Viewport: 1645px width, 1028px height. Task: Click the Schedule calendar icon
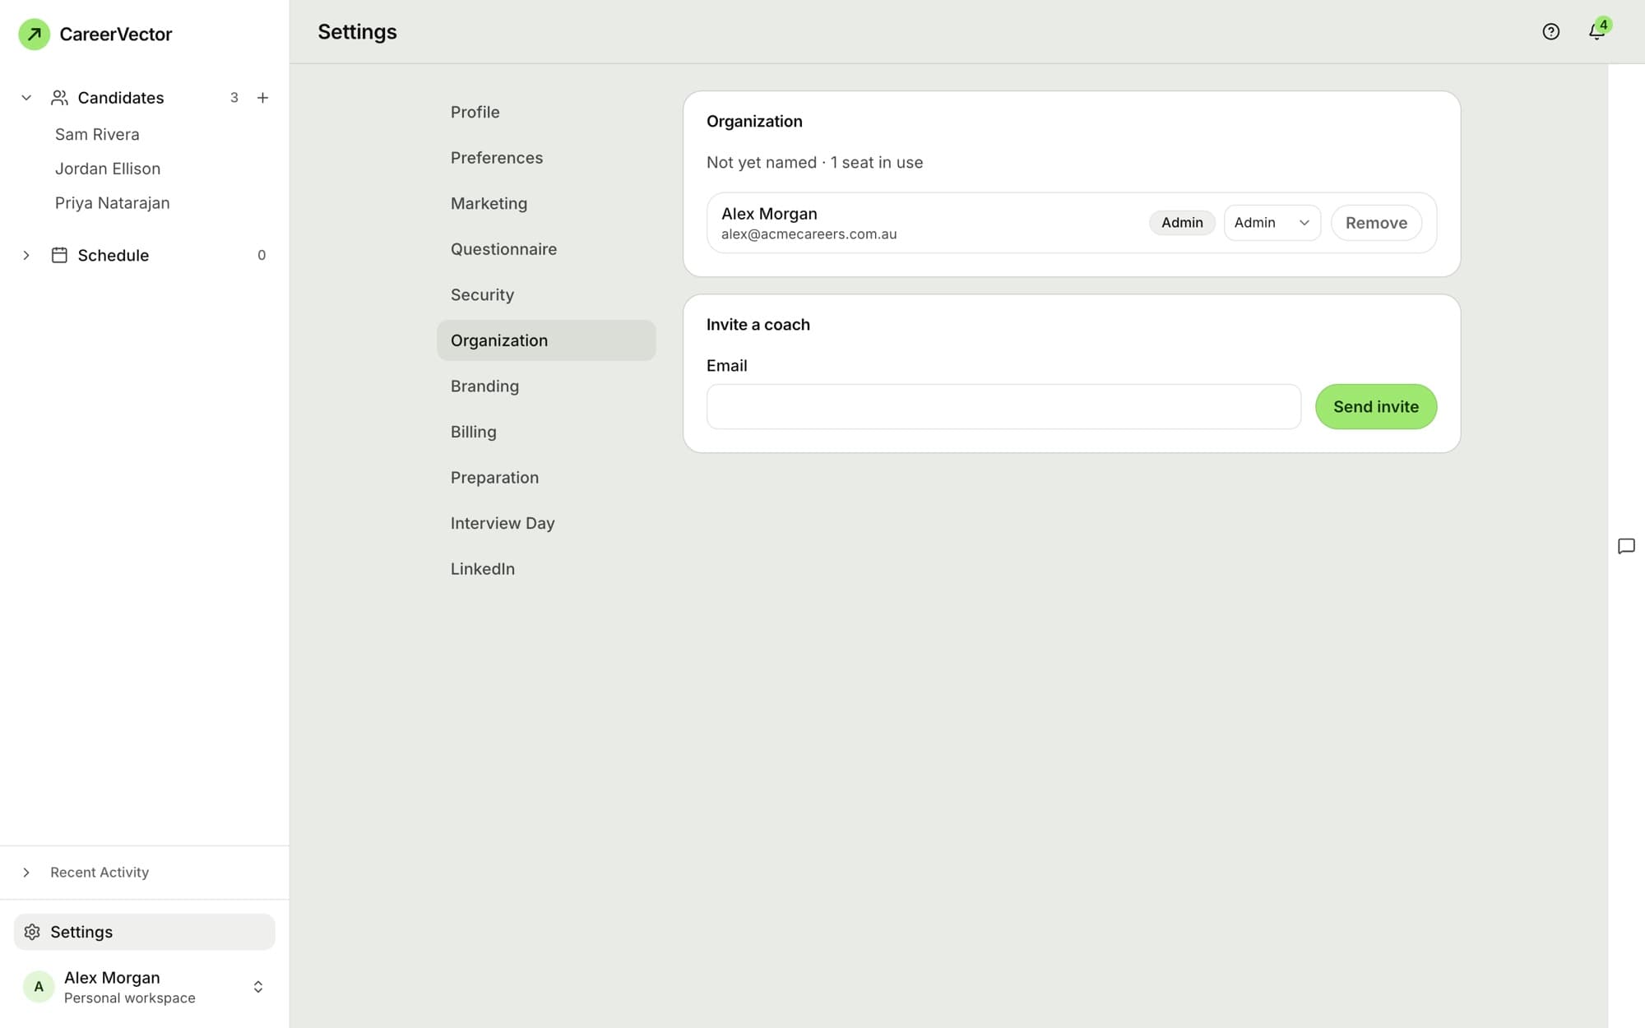point(59,255)
